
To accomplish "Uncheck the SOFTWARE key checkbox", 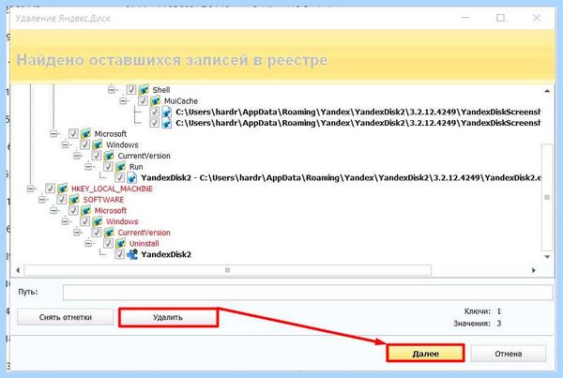I will click(61, 200).
